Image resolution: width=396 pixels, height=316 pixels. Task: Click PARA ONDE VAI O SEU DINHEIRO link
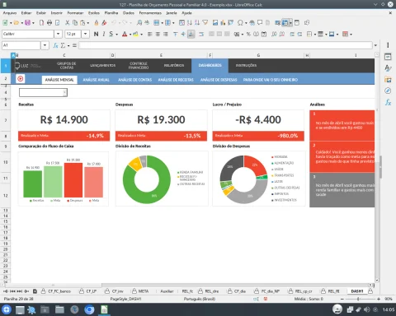[271, 80]
